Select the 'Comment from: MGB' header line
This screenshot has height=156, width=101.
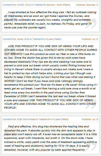pos(36,119)
